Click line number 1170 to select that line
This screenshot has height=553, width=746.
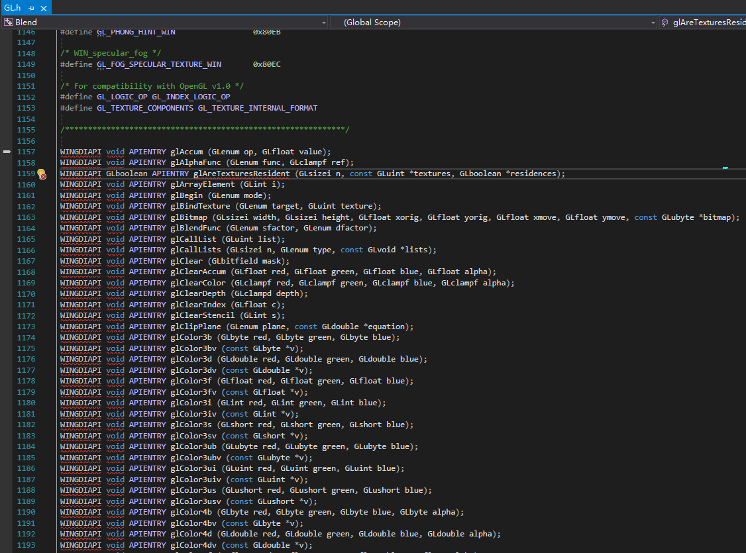click(25, 293)
